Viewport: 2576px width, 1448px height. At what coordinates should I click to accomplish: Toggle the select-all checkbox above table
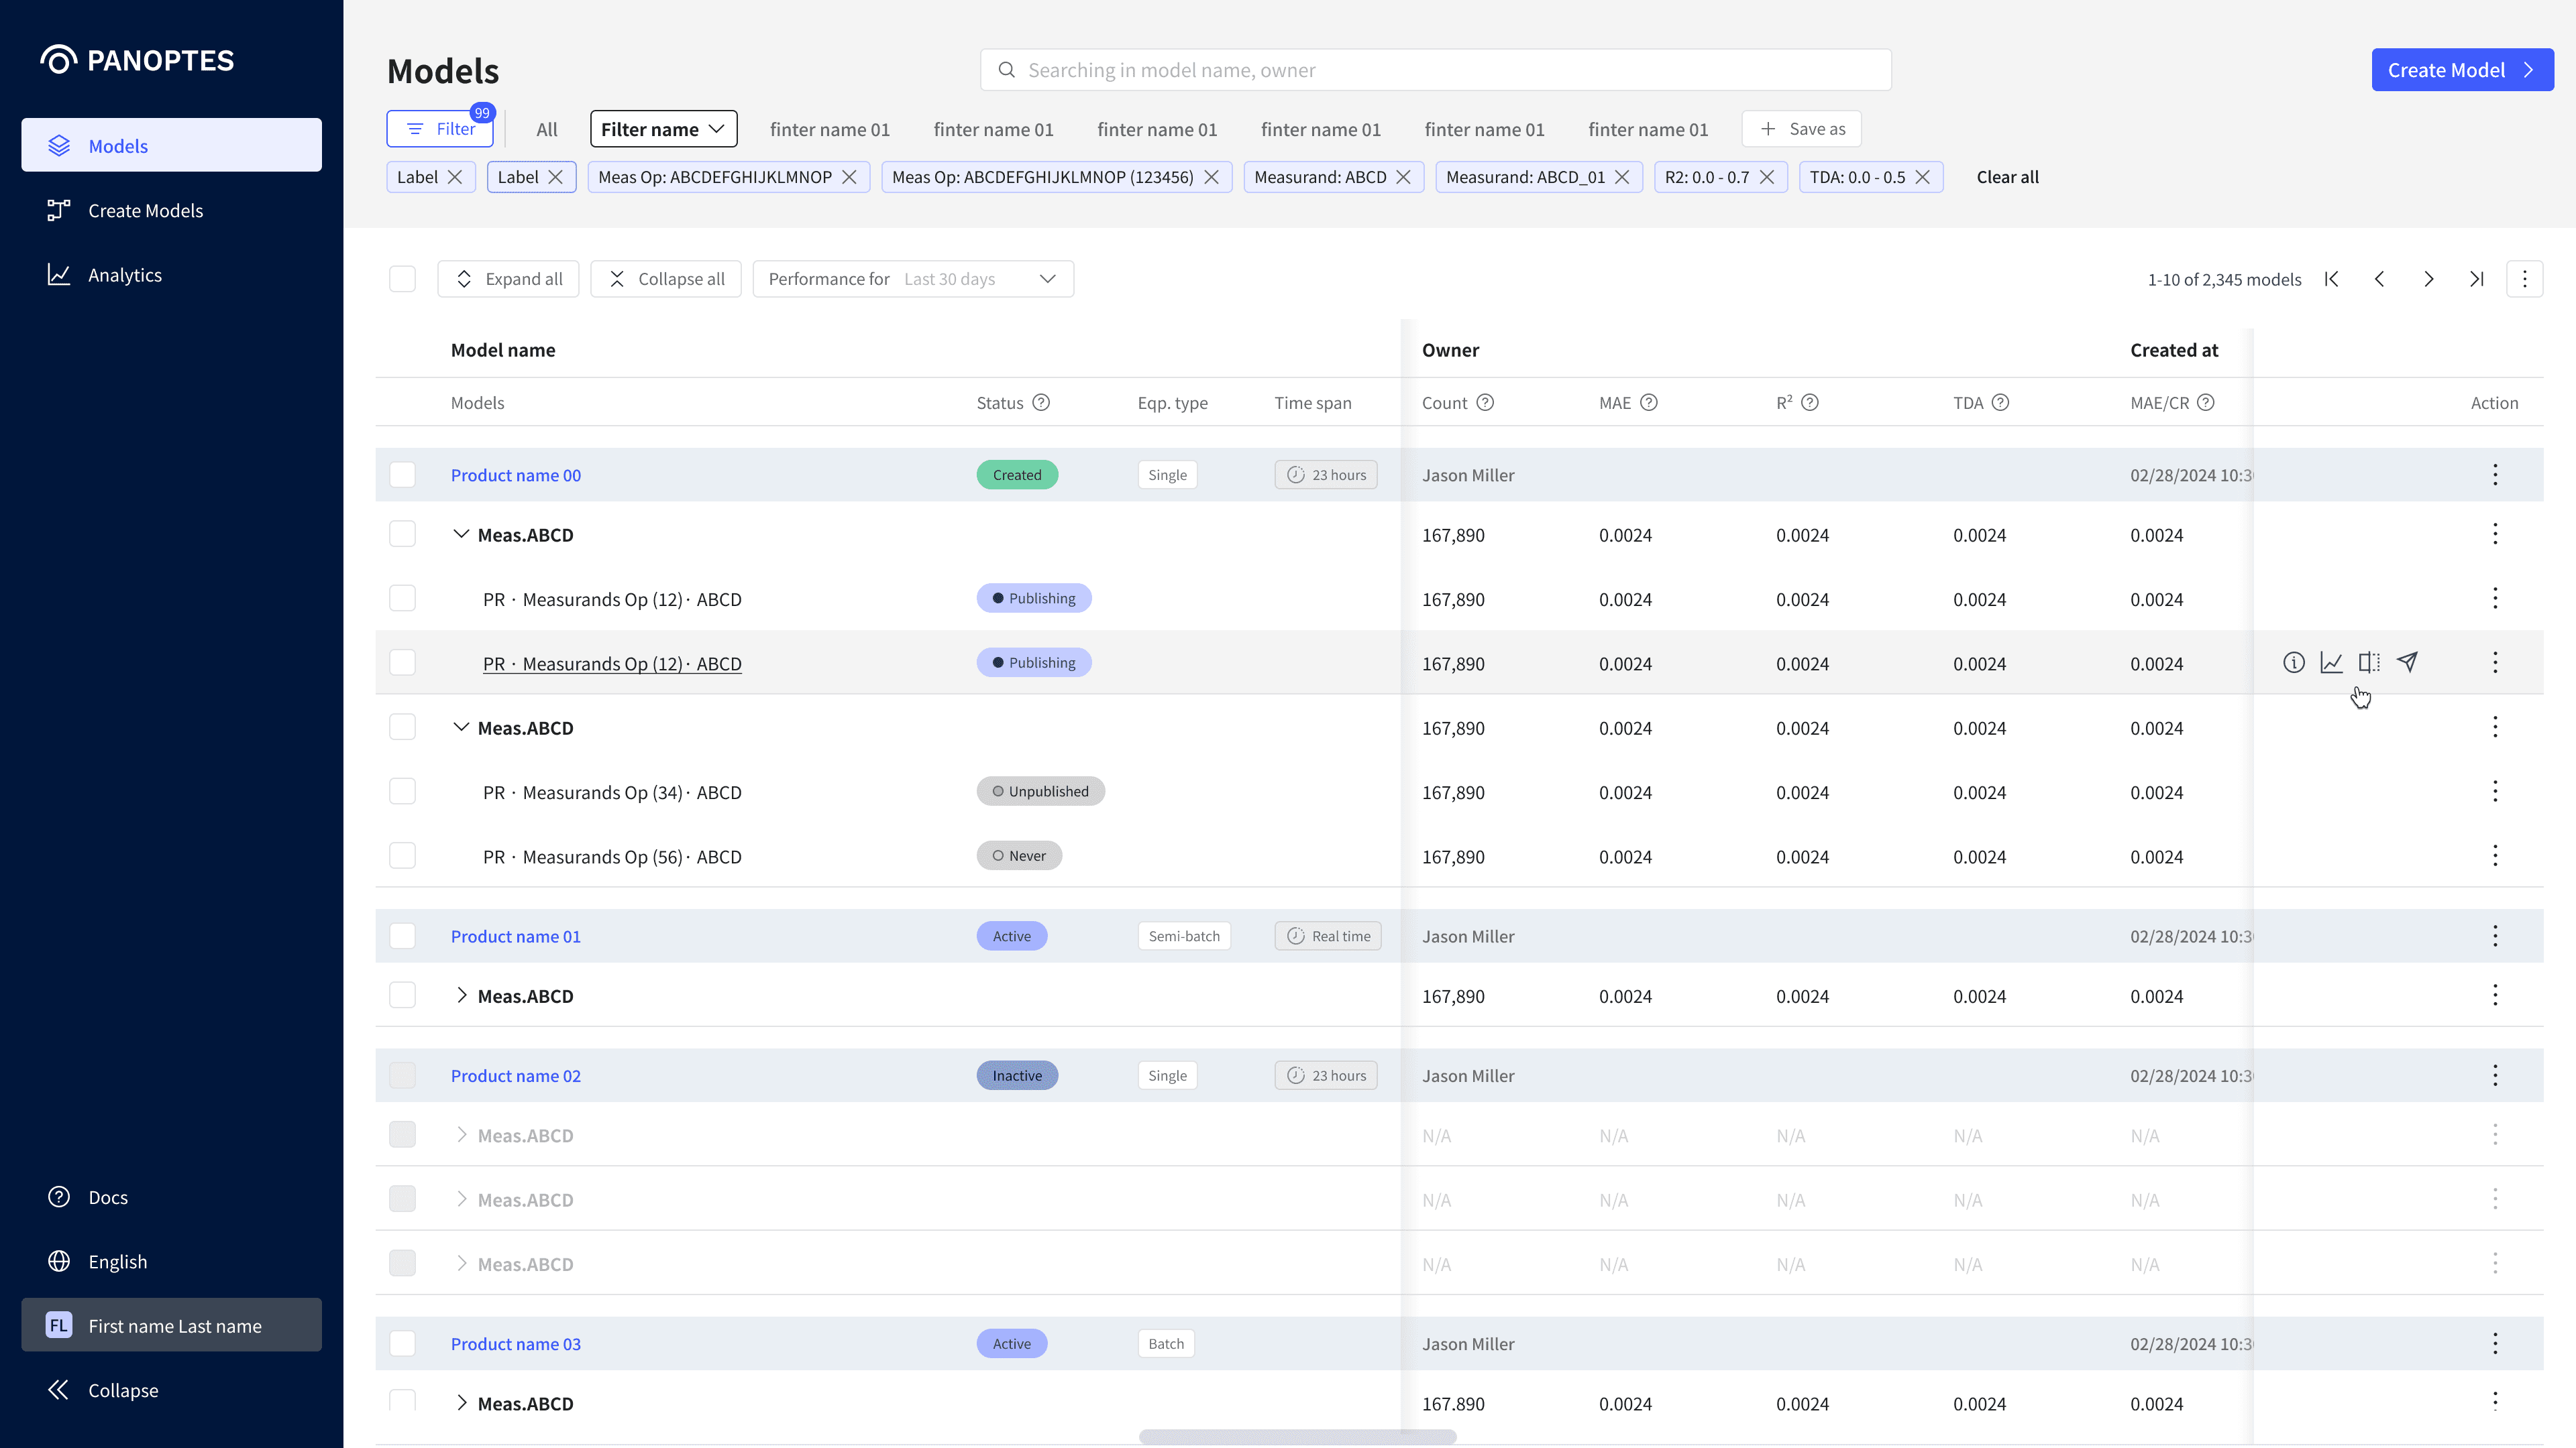tap(402, 279)
